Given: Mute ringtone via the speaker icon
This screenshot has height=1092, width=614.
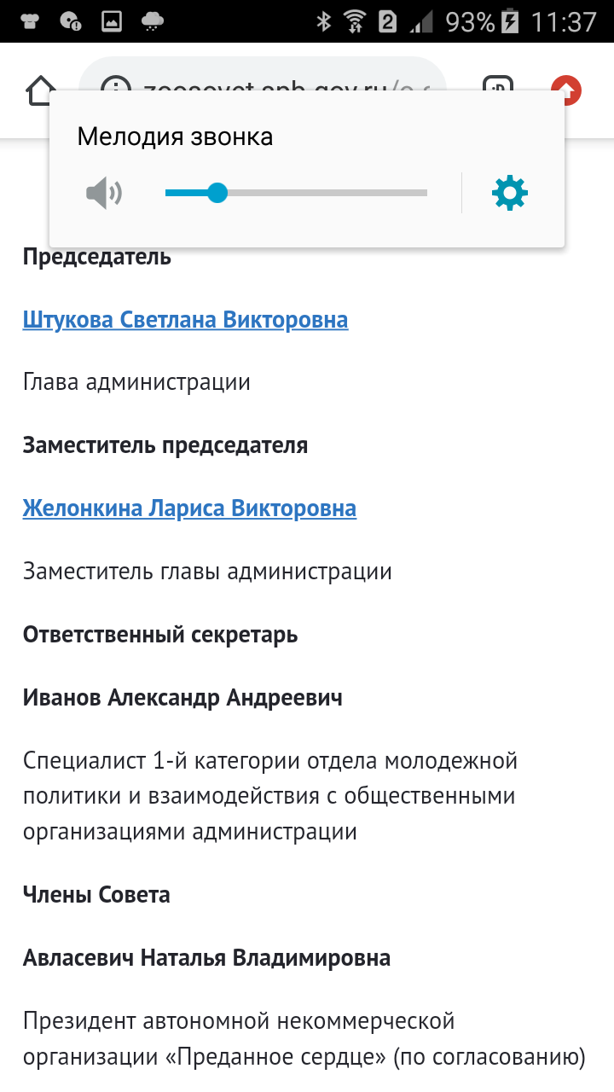Looking at the screenshot, I should tap(104, 194).
